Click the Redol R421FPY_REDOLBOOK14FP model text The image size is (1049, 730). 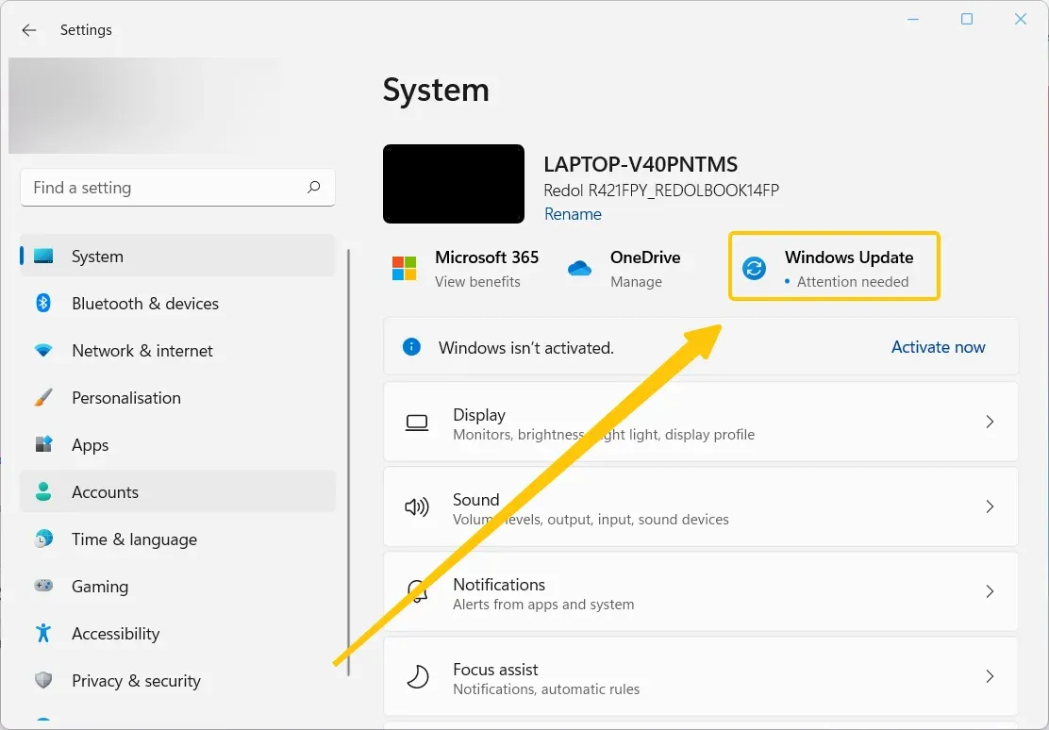click(661, 191)
